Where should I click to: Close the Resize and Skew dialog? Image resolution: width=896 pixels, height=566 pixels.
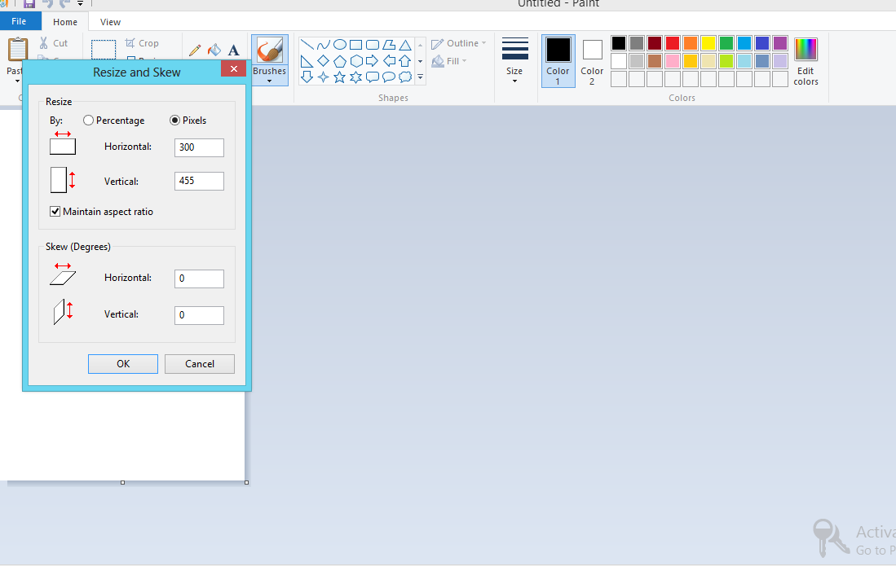[234, 68]
